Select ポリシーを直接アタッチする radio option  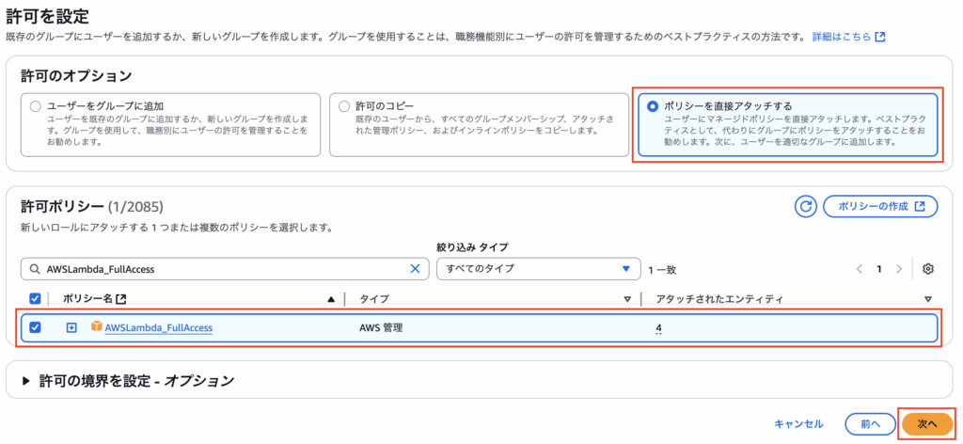tap(653, 106)
